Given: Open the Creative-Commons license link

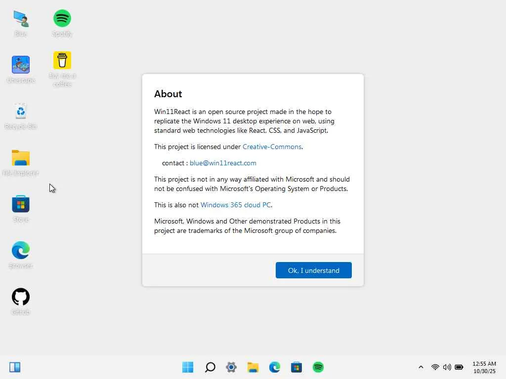Looking at the screenshot, I should point(272,147).
